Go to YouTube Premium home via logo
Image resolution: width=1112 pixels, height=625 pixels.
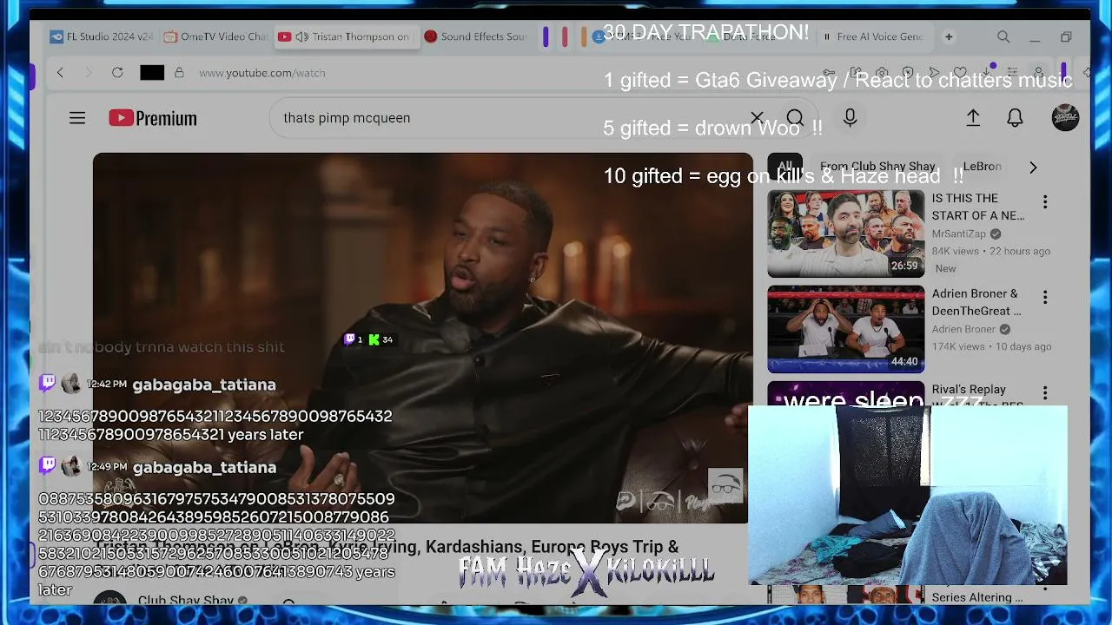click(153, 118)
